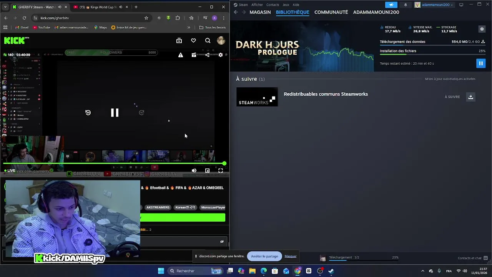The image size is (492, 277).
Task: Open Chrome apps grid shortcut
Action: coord(5,27)
